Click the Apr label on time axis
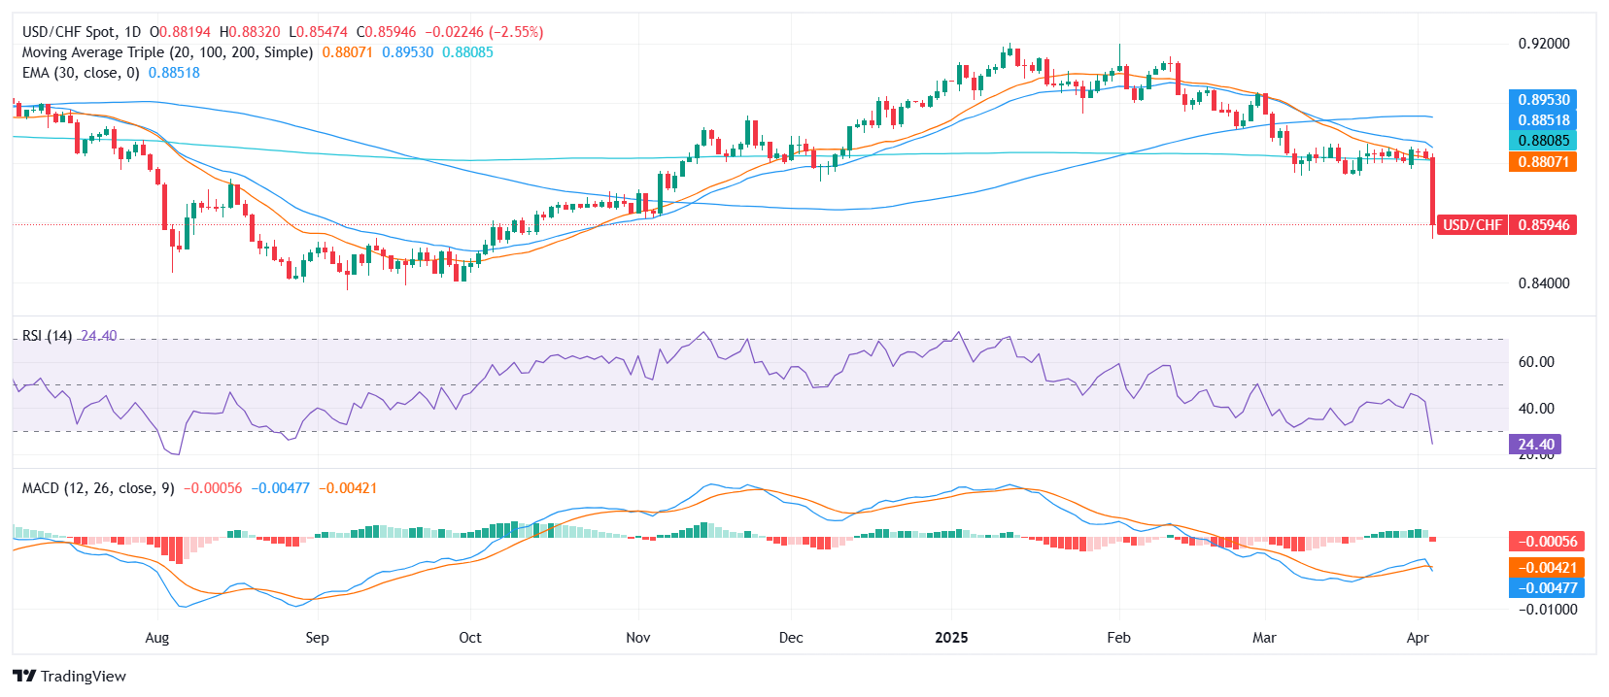Screen dimensions: 1609x697 tap(1418, 638)
